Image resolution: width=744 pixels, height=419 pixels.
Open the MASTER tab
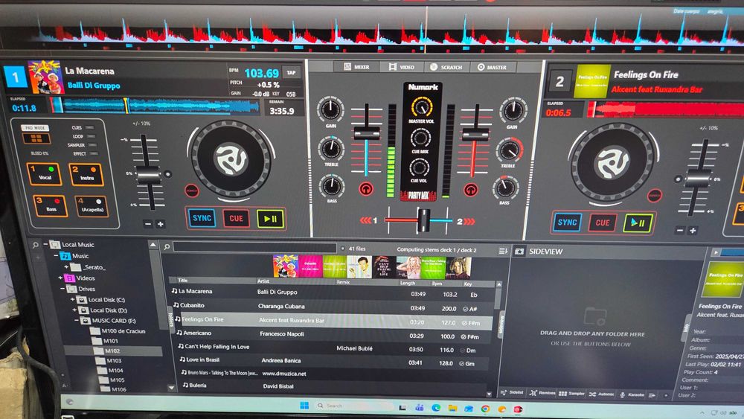click(493, 68)
